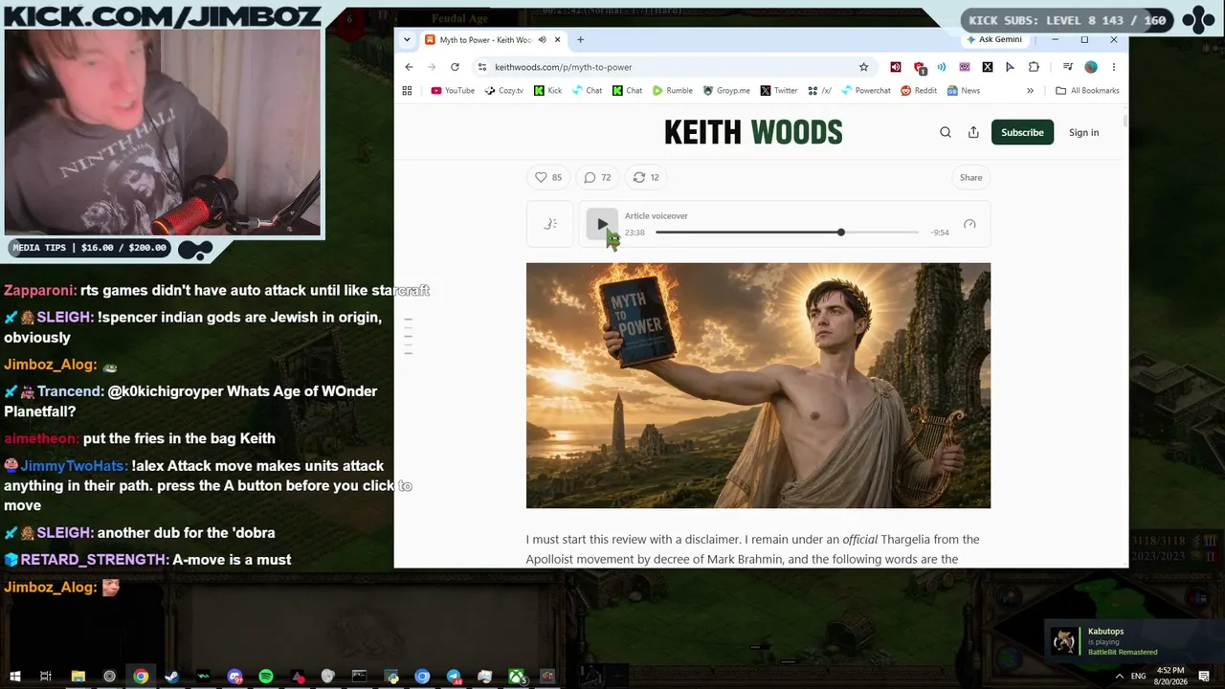Viewport: 1225px width, 689px height.
Task: Open Task View on the taskbar
Action: tap(46, 677)
